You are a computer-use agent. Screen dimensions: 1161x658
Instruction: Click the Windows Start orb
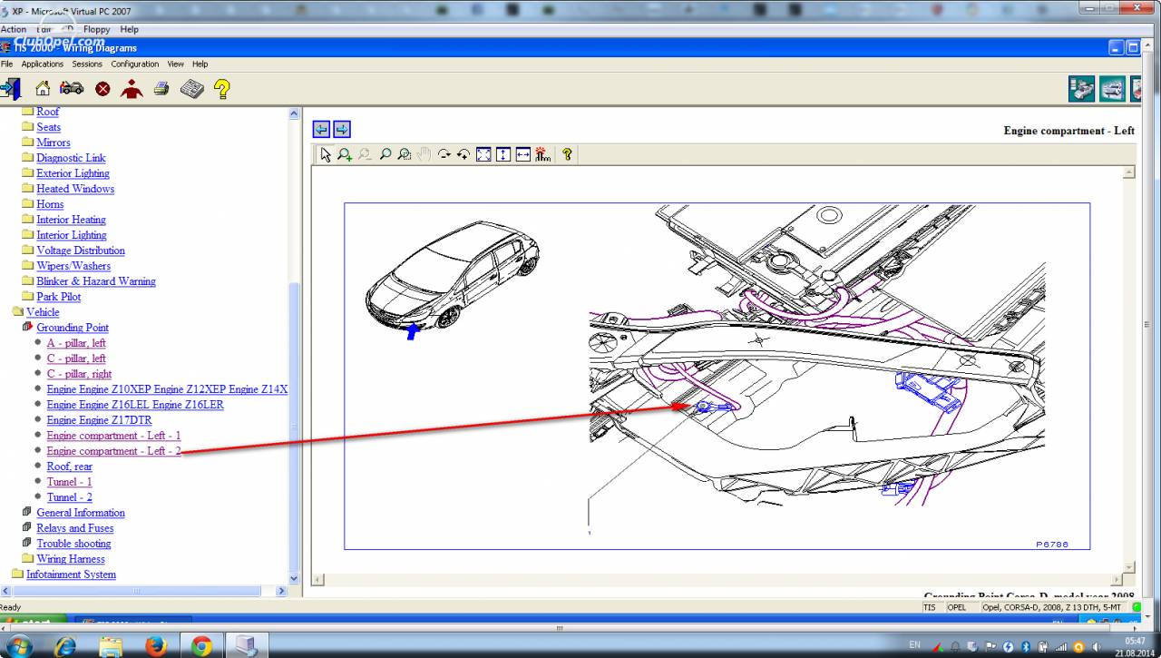[x=19, y=645]
